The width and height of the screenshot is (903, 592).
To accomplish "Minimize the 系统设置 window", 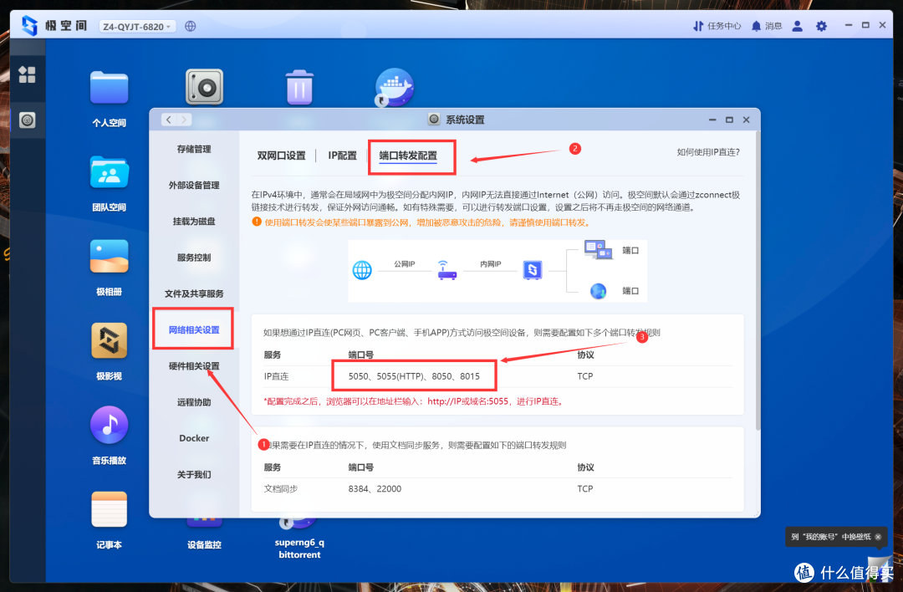I will (x=712, y=120).
